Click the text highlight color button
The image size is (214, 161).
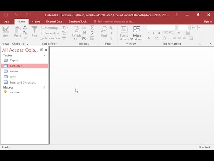[156, 38]
